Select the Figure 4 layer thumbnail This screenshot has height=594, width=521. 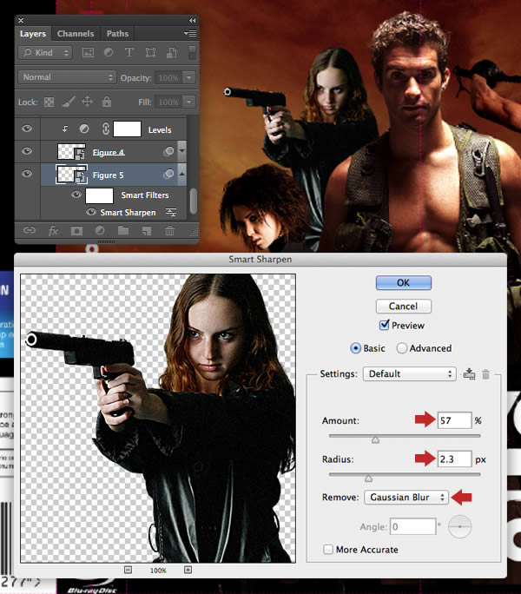(71, 151)
